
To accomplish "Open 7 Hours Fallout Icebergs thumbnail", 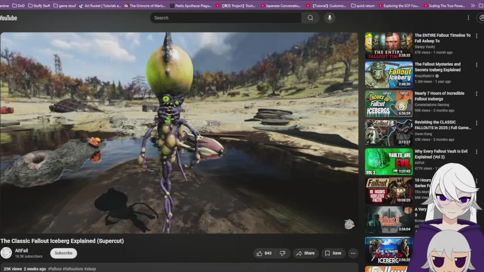I will pos(389,104).
